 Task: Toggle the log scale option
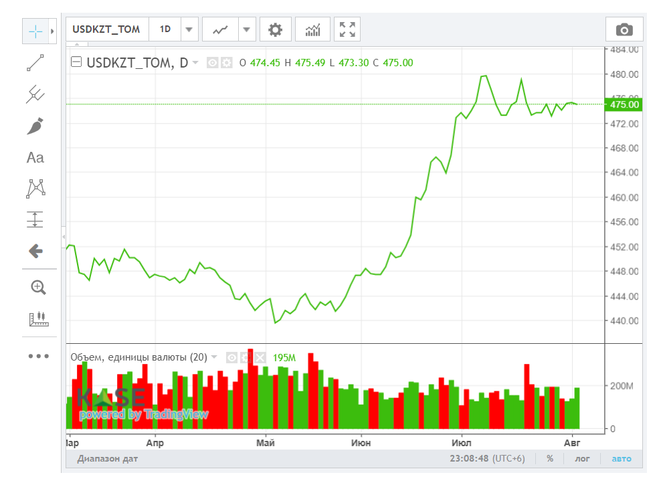pos(582,459)
